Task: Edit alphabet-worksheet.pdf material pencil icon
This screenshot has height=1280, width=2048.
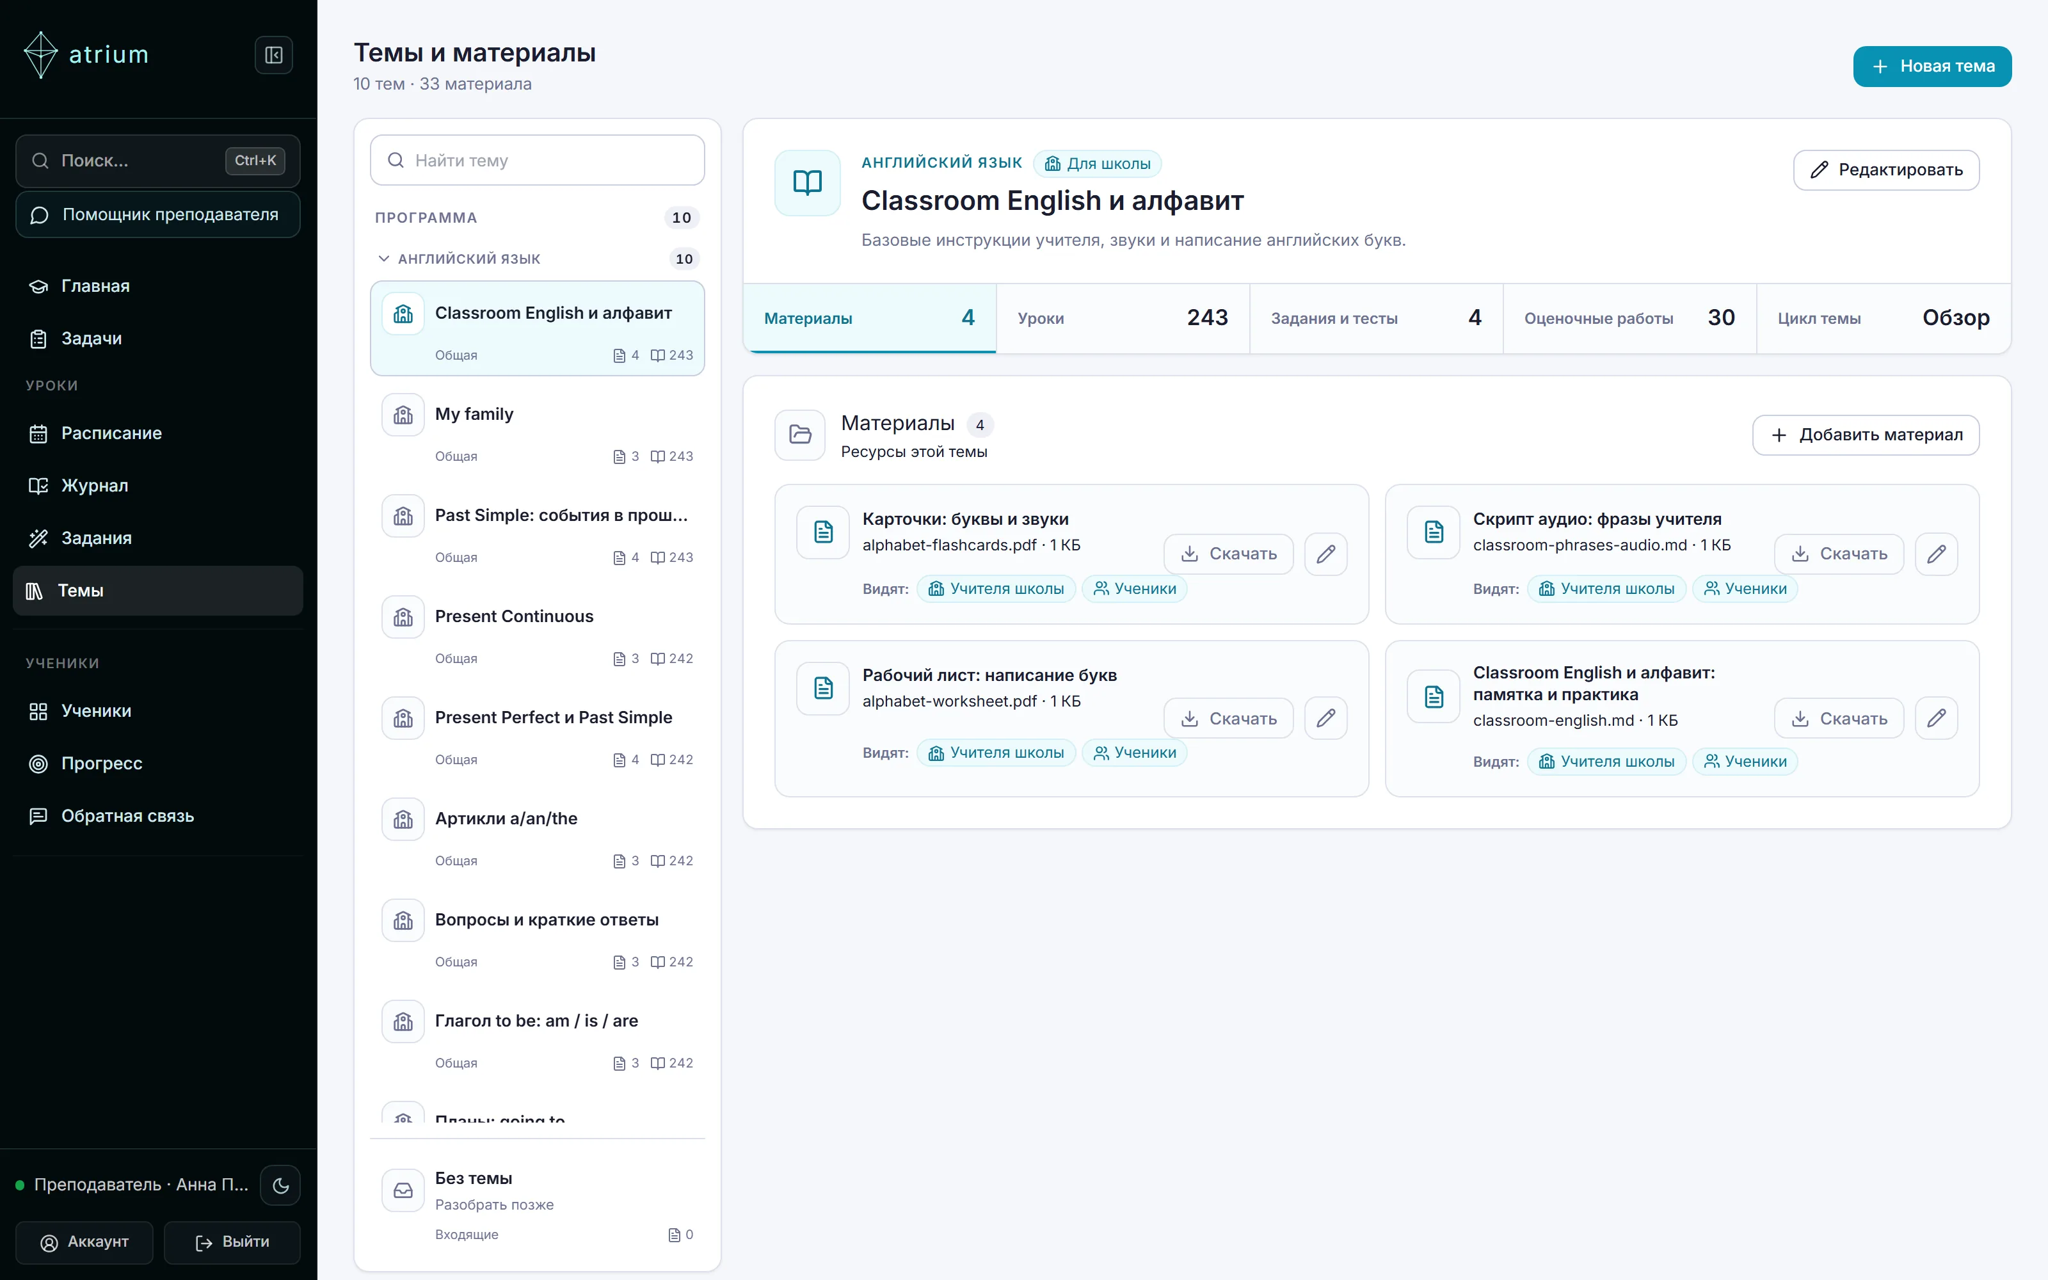Action: [1325, 718]
